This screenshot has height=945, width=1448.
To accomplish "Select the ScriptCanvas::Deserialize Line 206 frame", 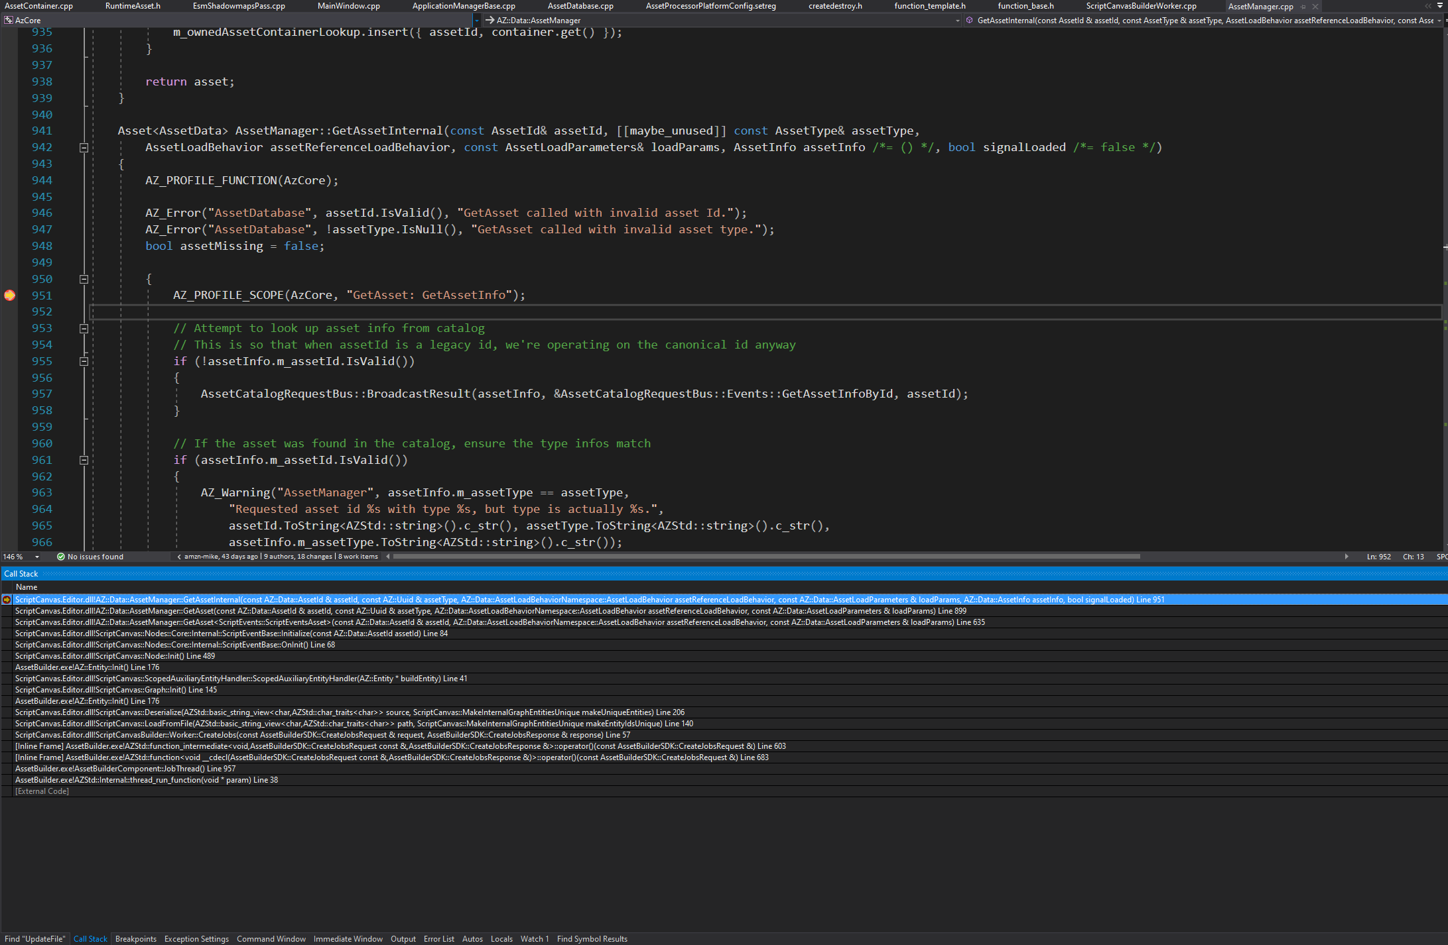I will pyautogui.click(x=724, y=712).
